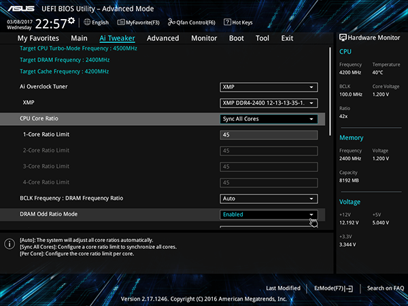Open the Monitor tab
Screen dimensions: 408x306
(204, 38)
